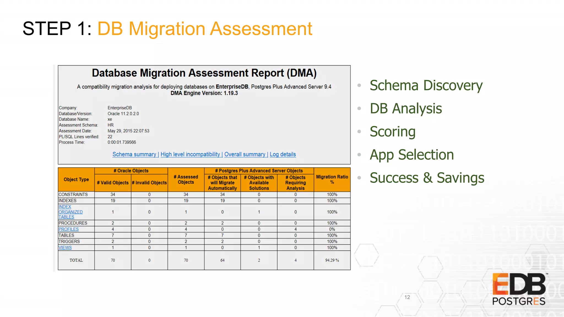Click the Database Name value xe

(x=110, y=119)
